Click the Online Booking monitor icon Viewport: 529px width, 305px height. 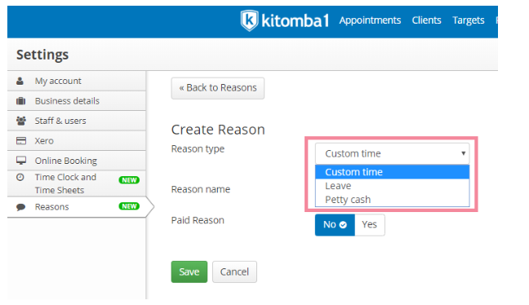pyautogui.click(x=21, y=161)
